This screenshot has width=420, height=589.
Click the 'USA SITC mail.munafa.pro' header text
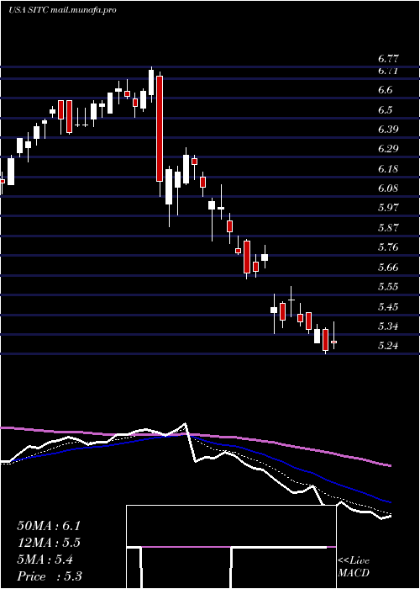coord(62,10)
